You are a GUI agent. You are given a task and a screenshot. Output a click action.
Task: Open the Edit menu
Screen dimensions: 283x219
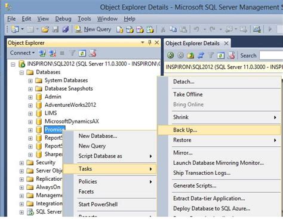[x=26, y=18]
